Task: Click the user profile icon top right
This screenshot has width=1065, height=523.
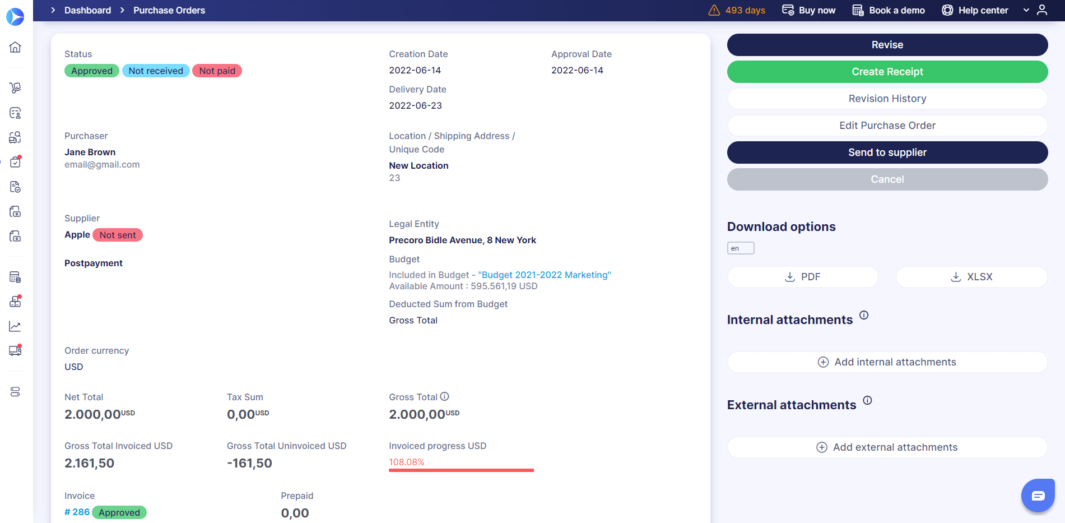Action: (1042, 10)
